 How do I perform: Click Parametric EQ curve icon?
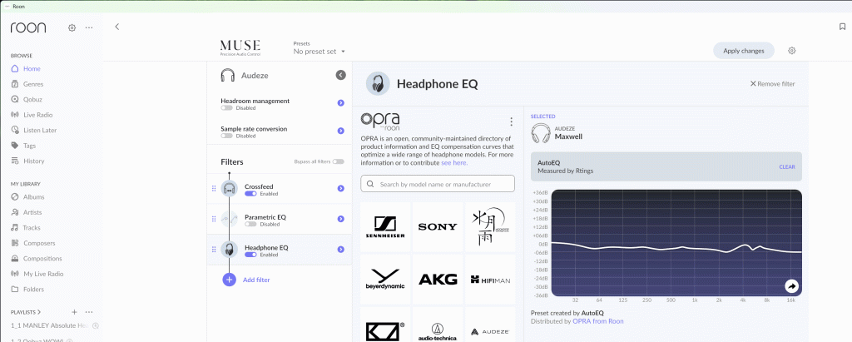pyautogui.click(x=230, y=219)
